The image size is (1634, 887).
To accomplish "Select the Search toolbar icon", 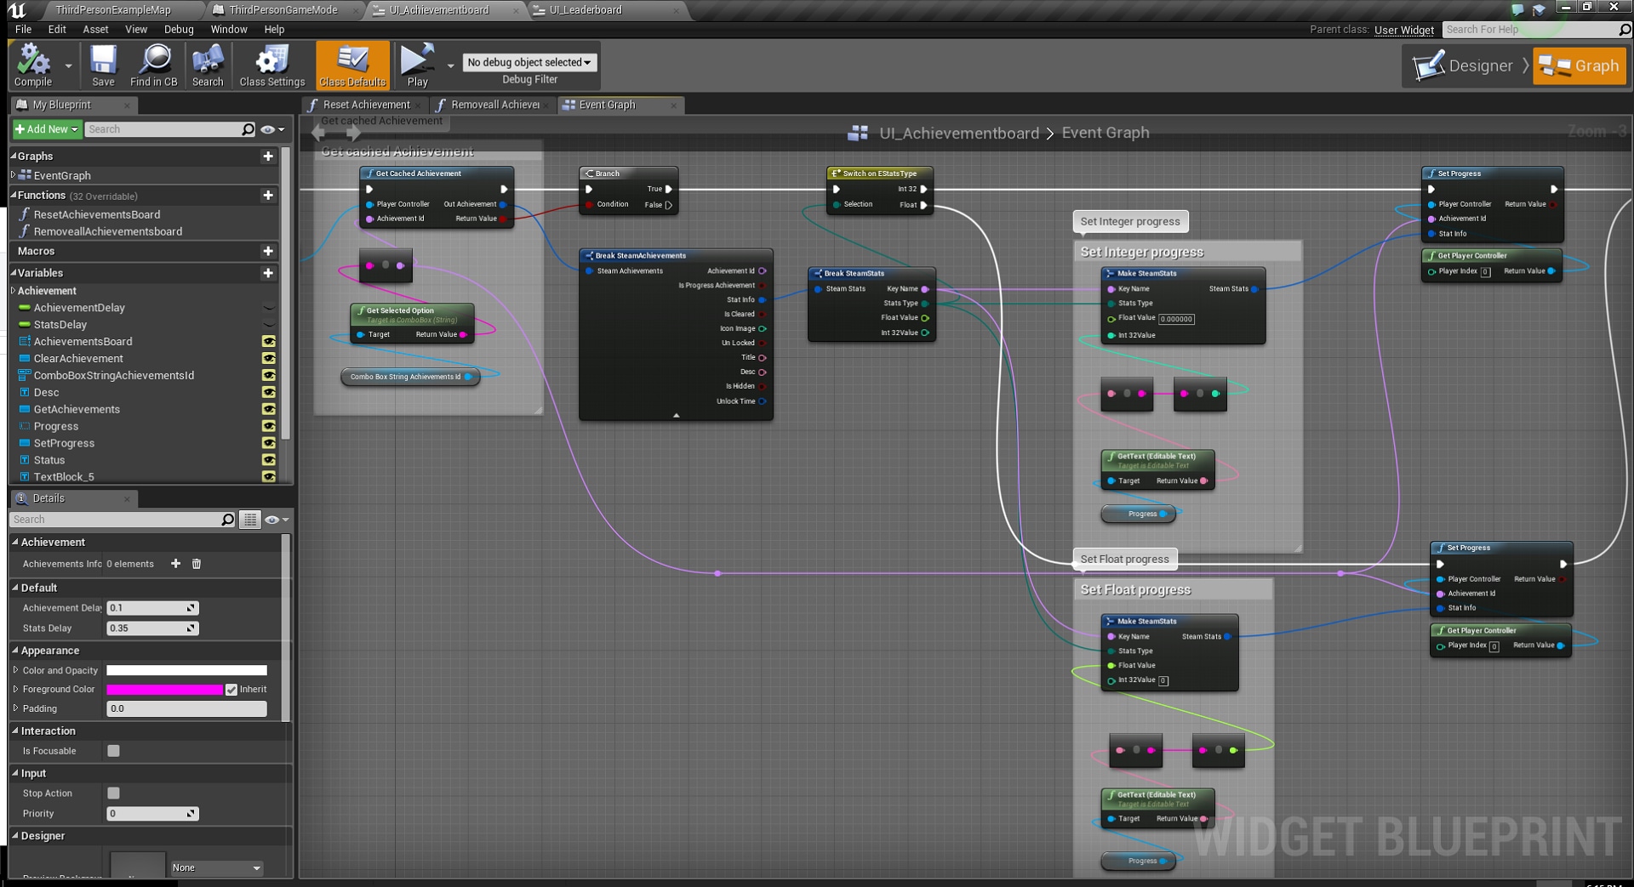I will 207,65.
